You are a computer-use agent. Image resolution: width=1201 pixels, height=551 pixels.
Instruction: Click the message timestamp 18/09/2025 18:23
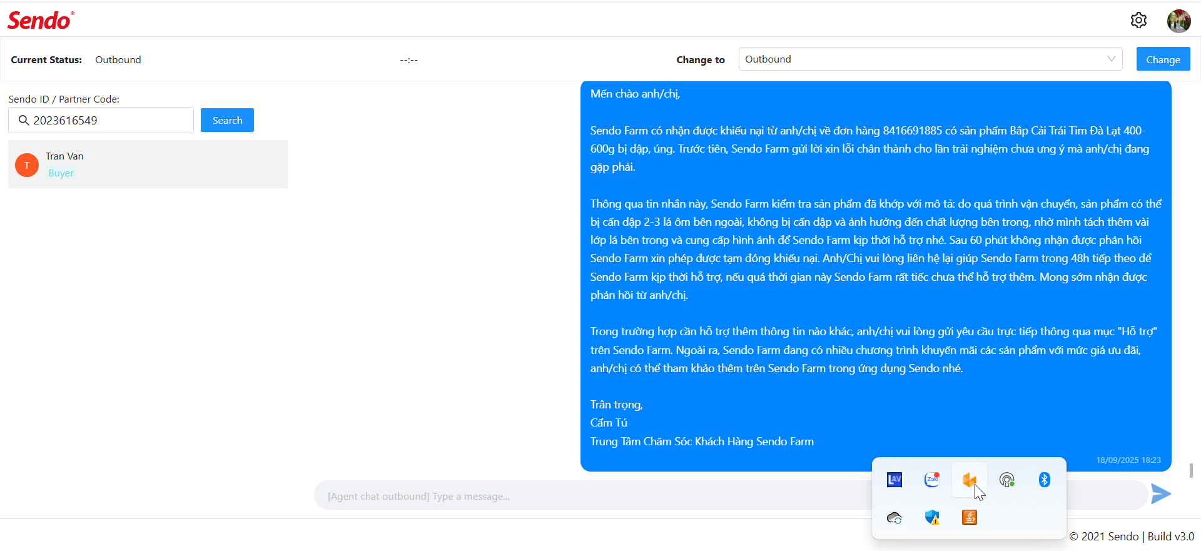(1128, 460)
